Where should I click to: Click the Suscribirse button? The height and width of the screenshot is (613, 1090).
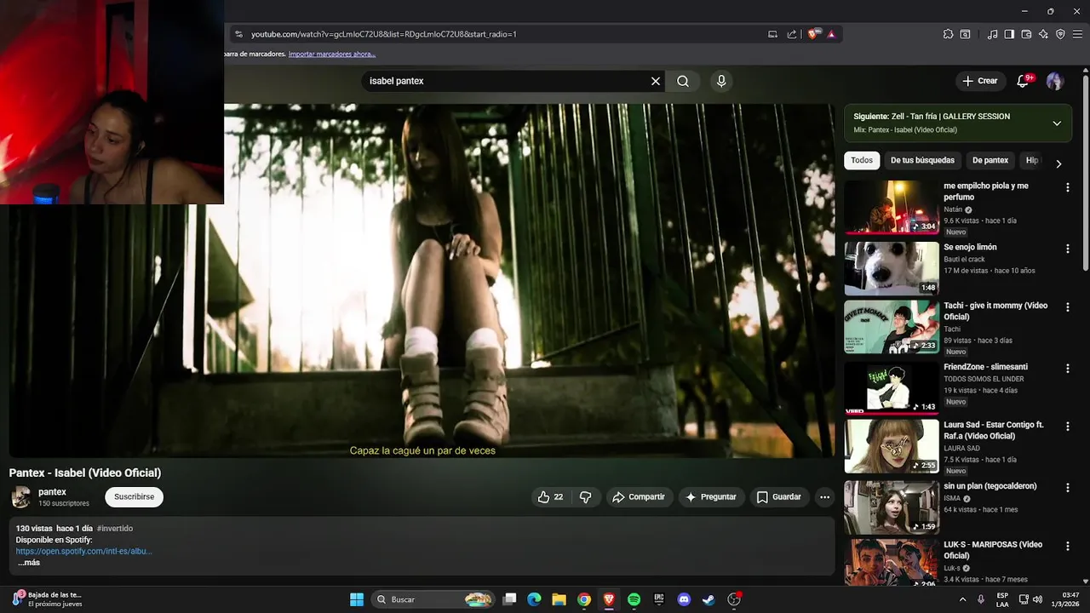(x=134, y=497)
